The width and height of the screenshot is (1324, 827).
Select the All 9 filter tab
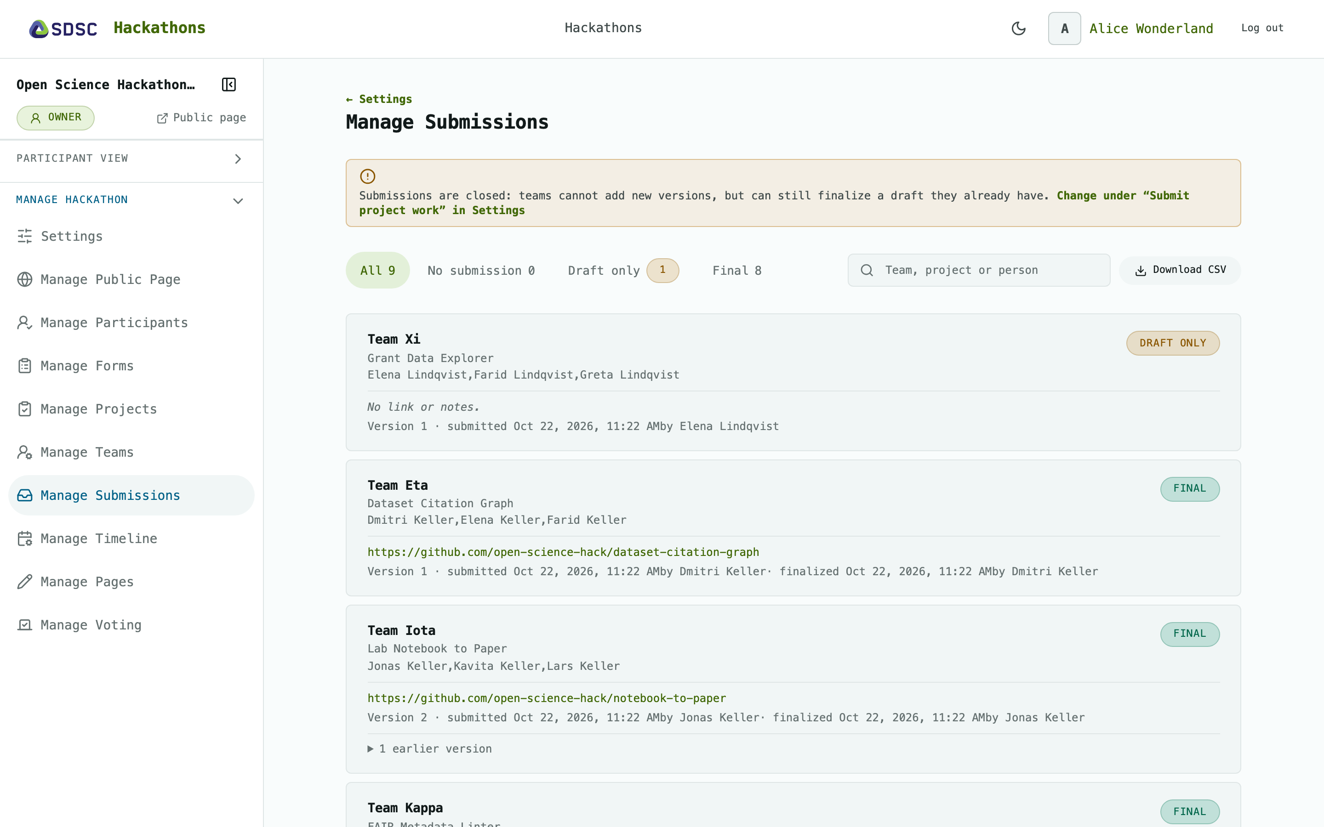coord(377,270)
